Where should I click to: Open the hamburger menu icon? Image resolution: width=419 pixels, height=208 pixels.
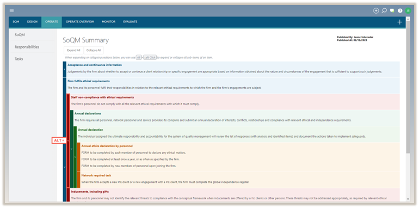pyautogui.click(x=12, y=11)
